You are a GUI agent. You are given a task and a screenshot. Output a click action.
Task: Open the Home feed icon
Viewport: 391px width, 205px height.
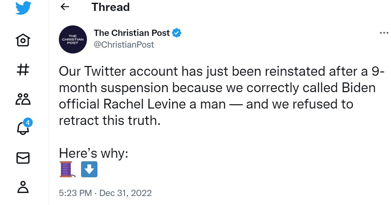23,40
